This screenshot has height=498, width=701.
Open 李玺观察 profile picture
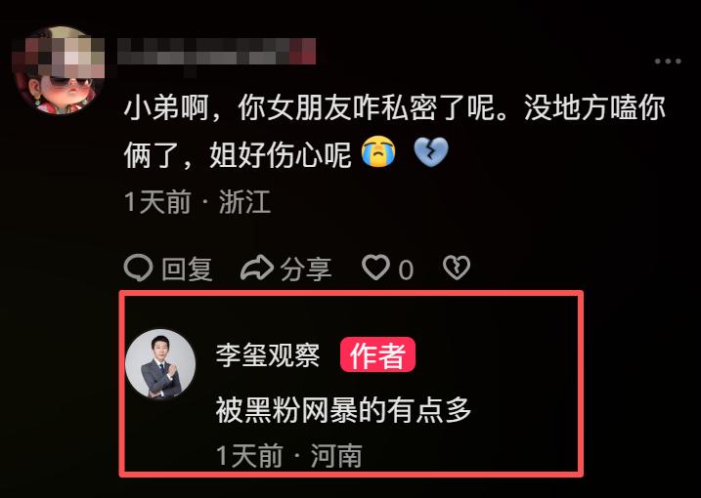click(x=160, y=364)
